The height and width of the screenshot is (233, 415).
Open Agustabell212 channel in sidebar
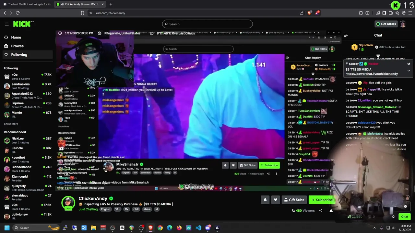[x=28, y=95]
